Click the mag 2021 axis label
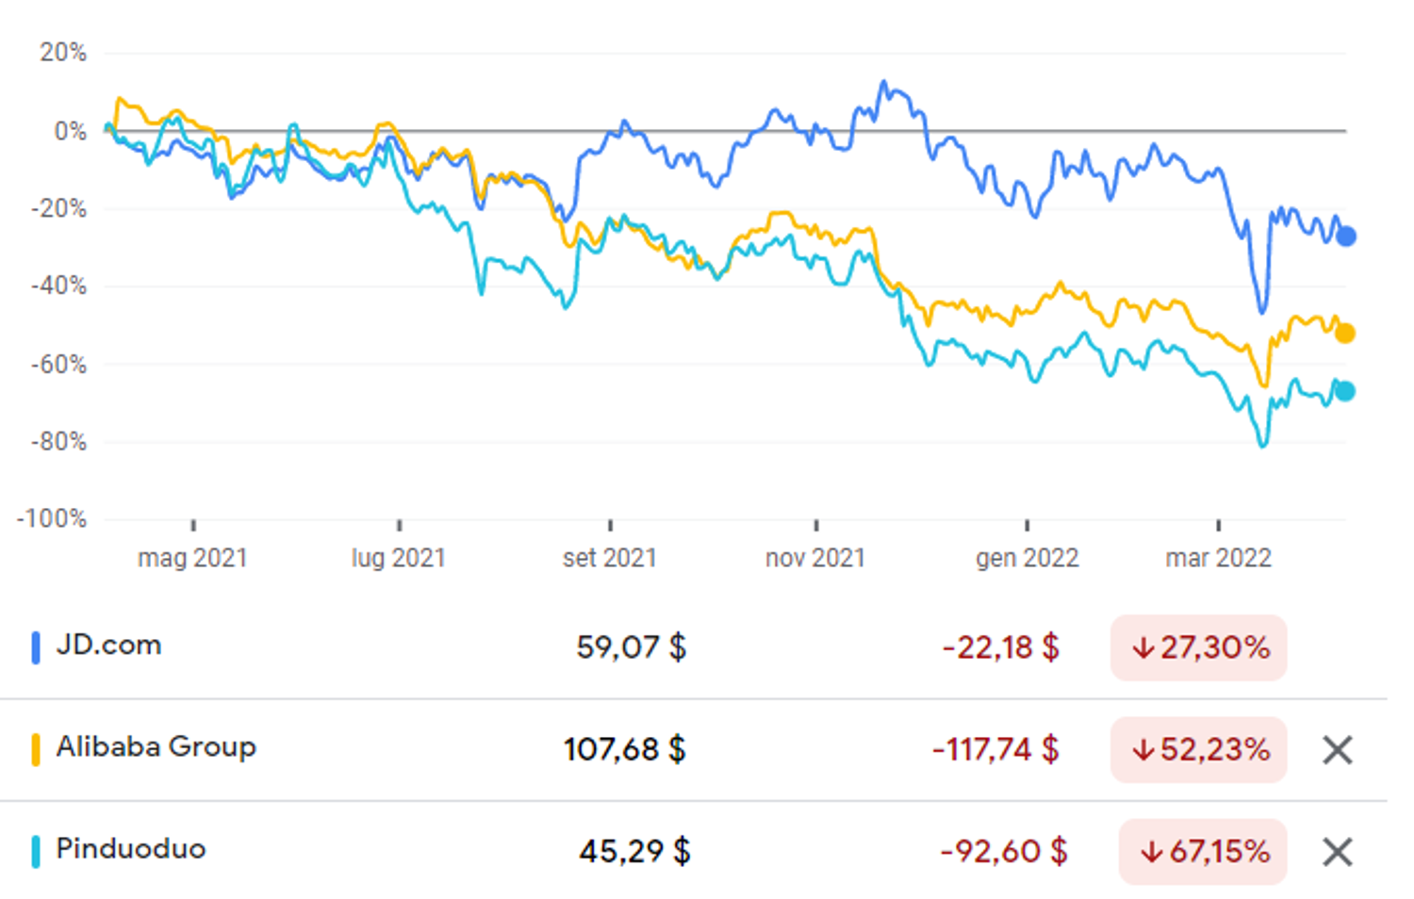Screen dimensions: 1414x899 (192, 558)
